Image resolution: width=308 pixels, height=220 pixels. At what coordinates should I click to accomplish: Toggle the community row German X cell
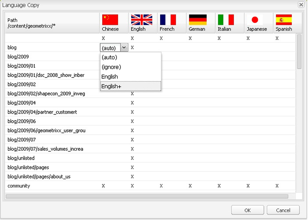tap(190, 186)
